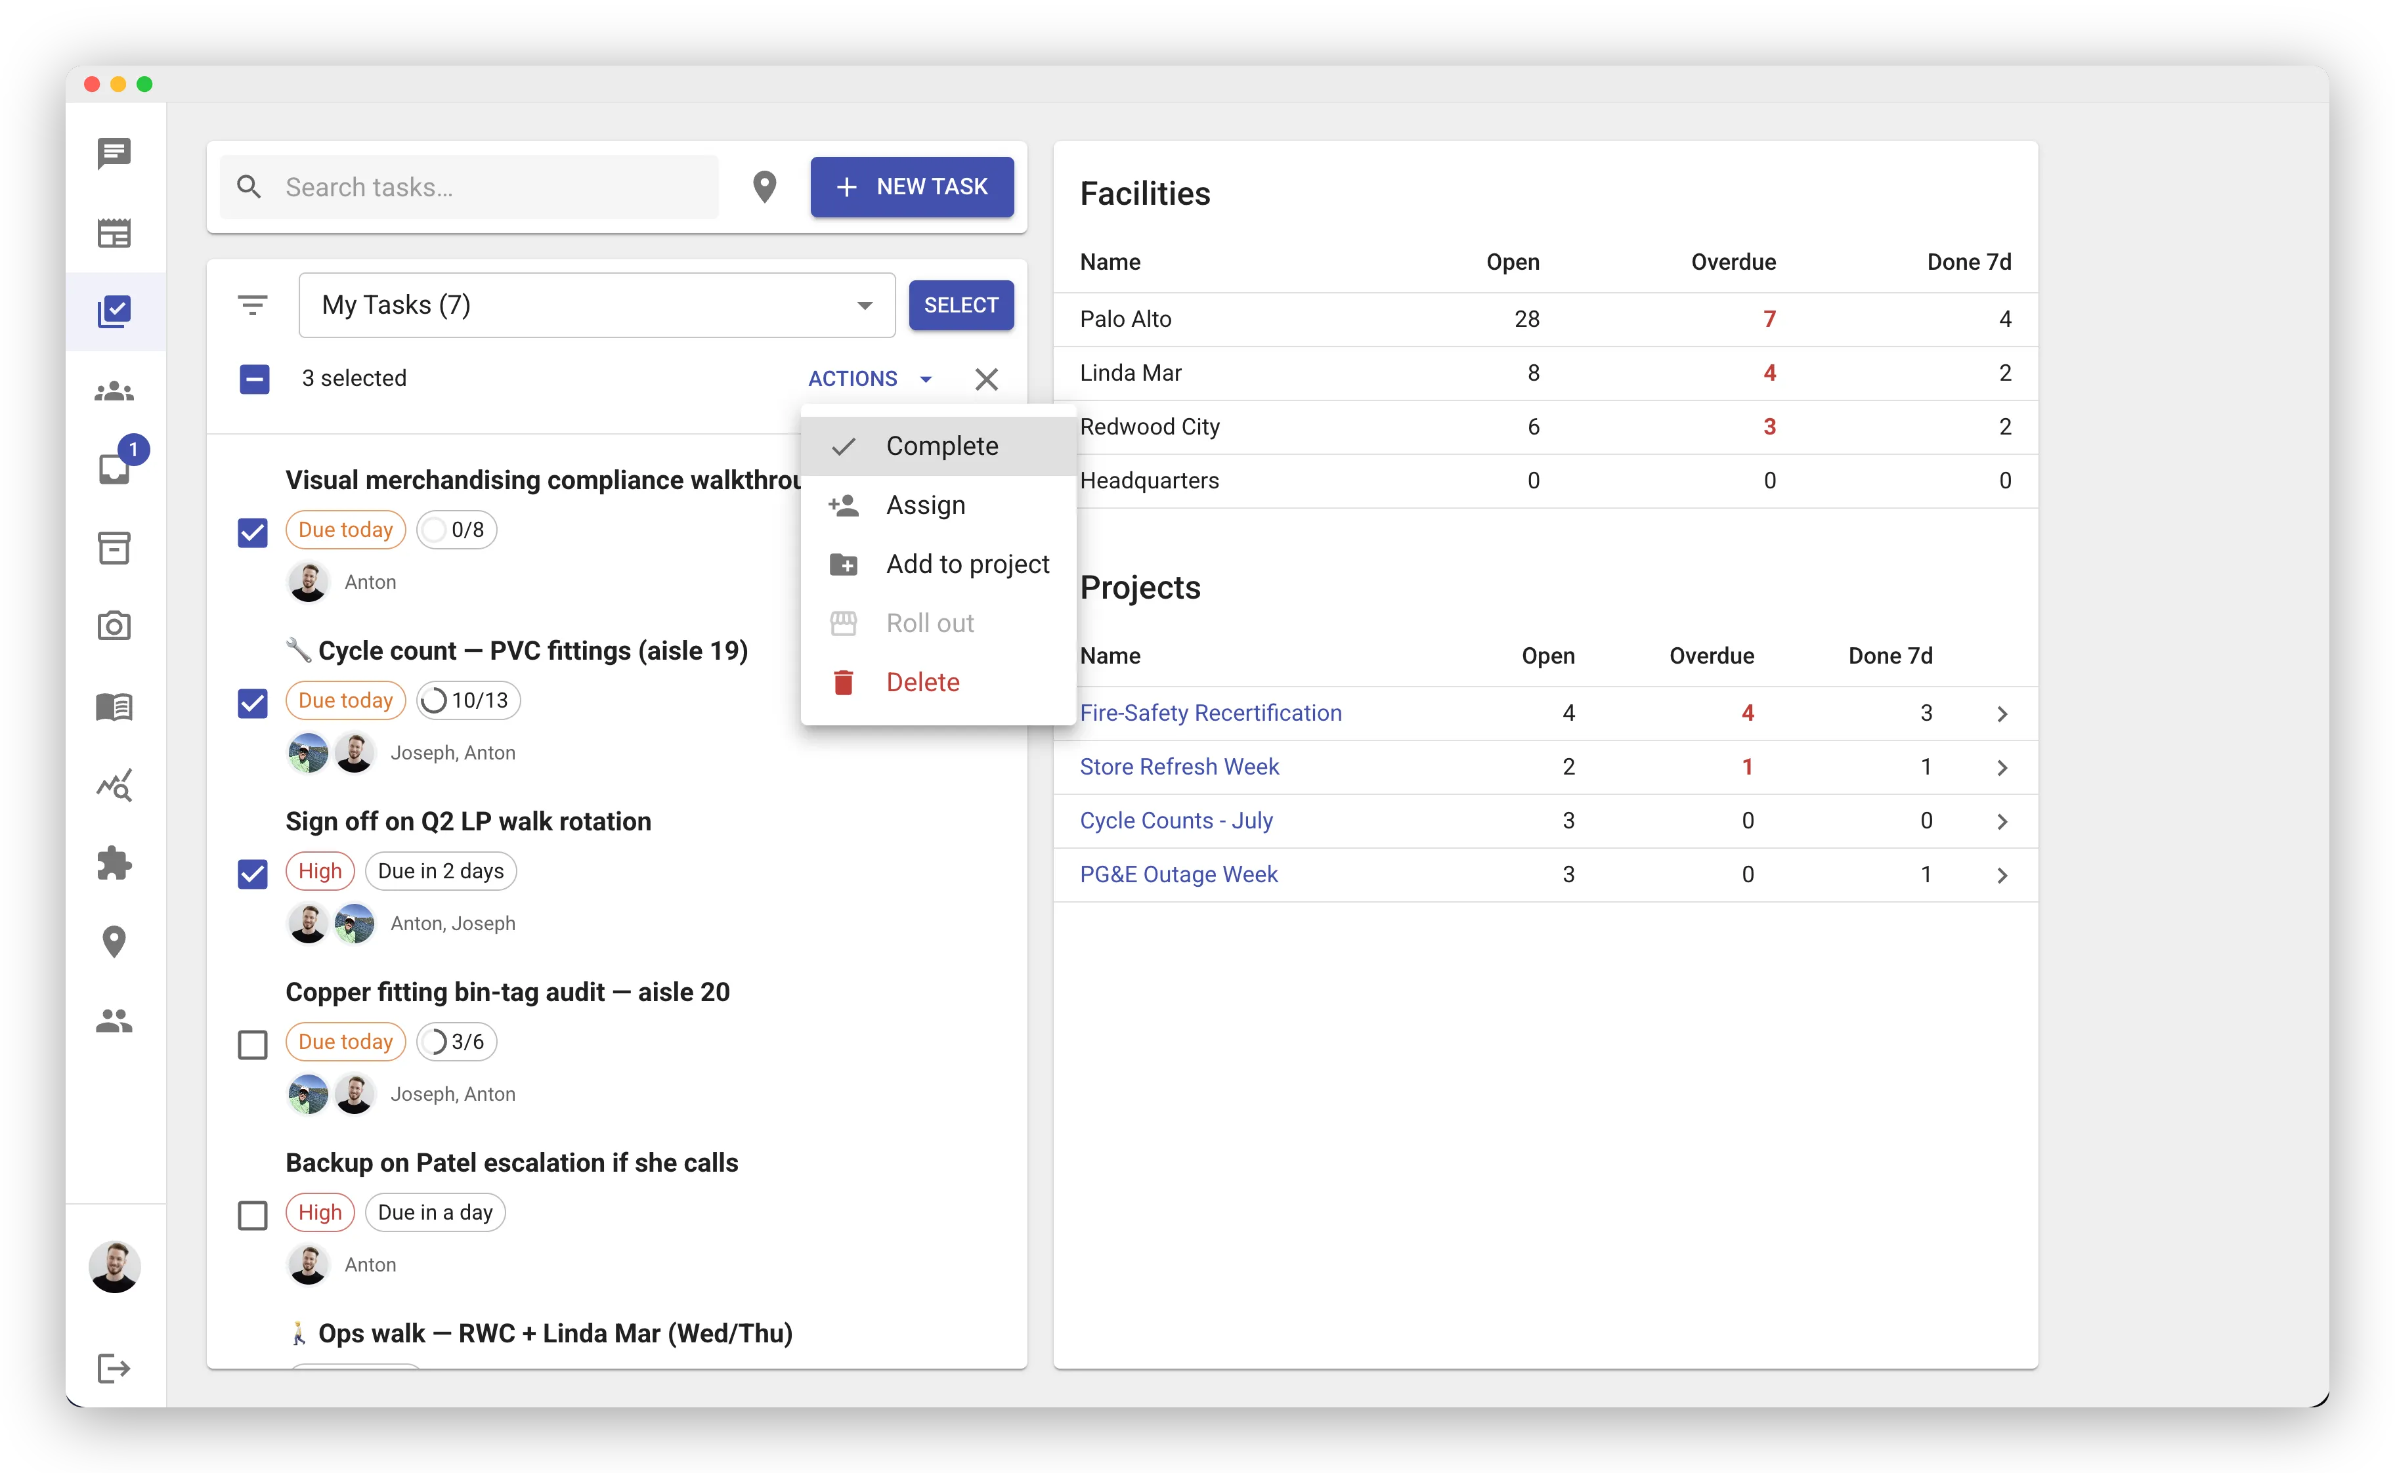Clear selection with the X icon

986,379
